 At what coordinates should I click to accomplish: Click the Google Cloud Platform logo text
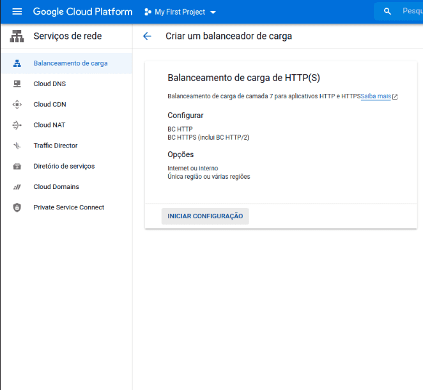coord(82,11)
